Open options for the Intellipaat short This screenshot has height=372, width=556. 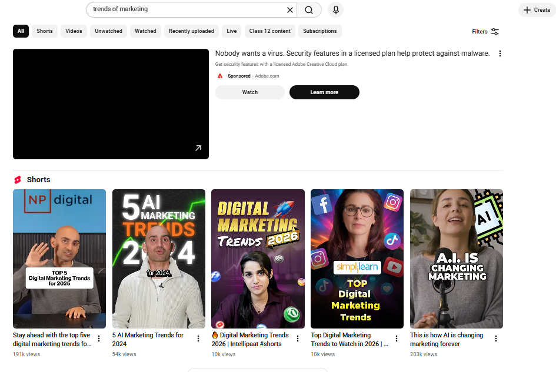[x=298, y=339]
